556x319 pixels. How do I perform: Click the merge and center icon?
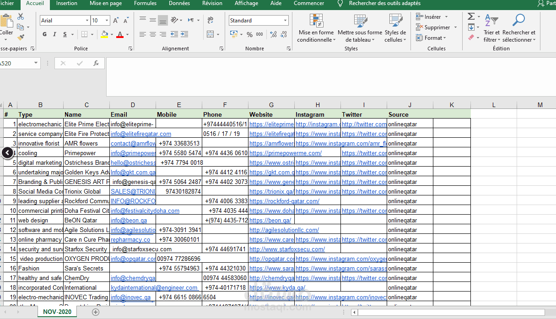[x=210, y=34]
